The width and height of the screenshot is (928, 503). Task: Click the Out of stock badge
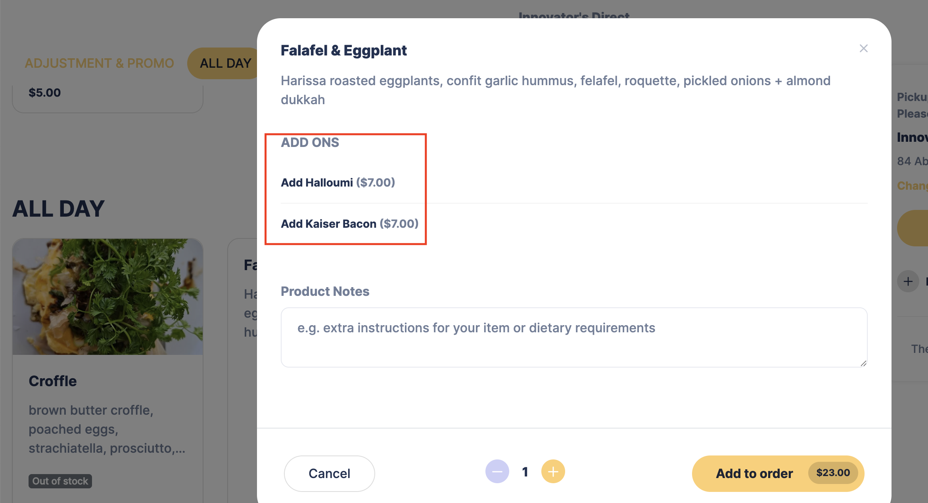pos(60,481)
